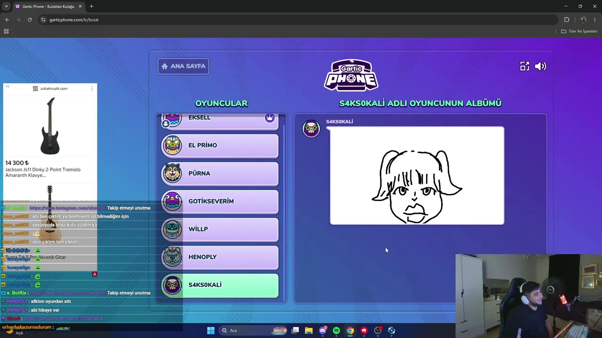Select player WİLLP's album
This screenshot has height=338, width=602.
coord(220,229)
